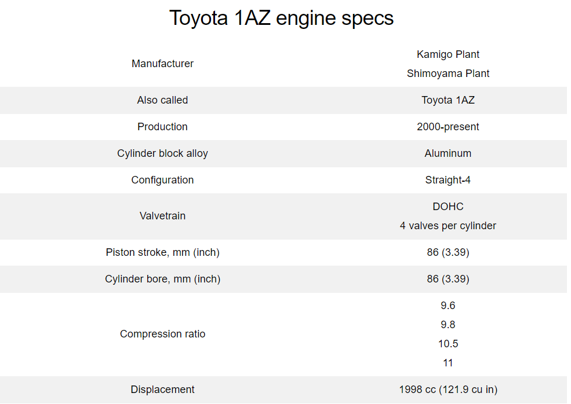The height and width of the screenshot is (404, 571).
Task: Select the Manufacturer row label
Action: [x=162, y=64]
